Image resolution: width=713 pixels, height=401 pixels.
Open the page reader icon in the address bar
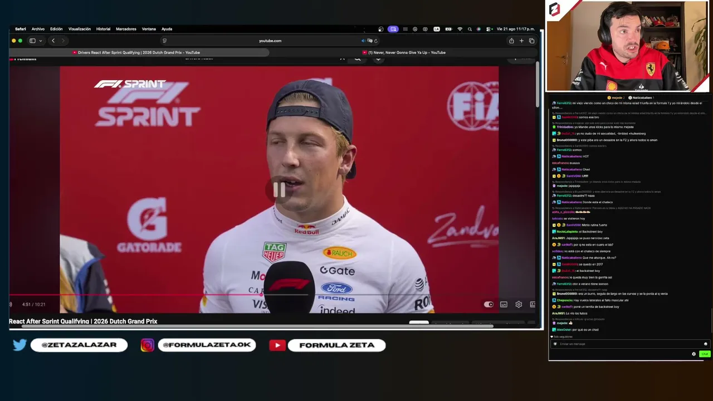coord(164,41)
